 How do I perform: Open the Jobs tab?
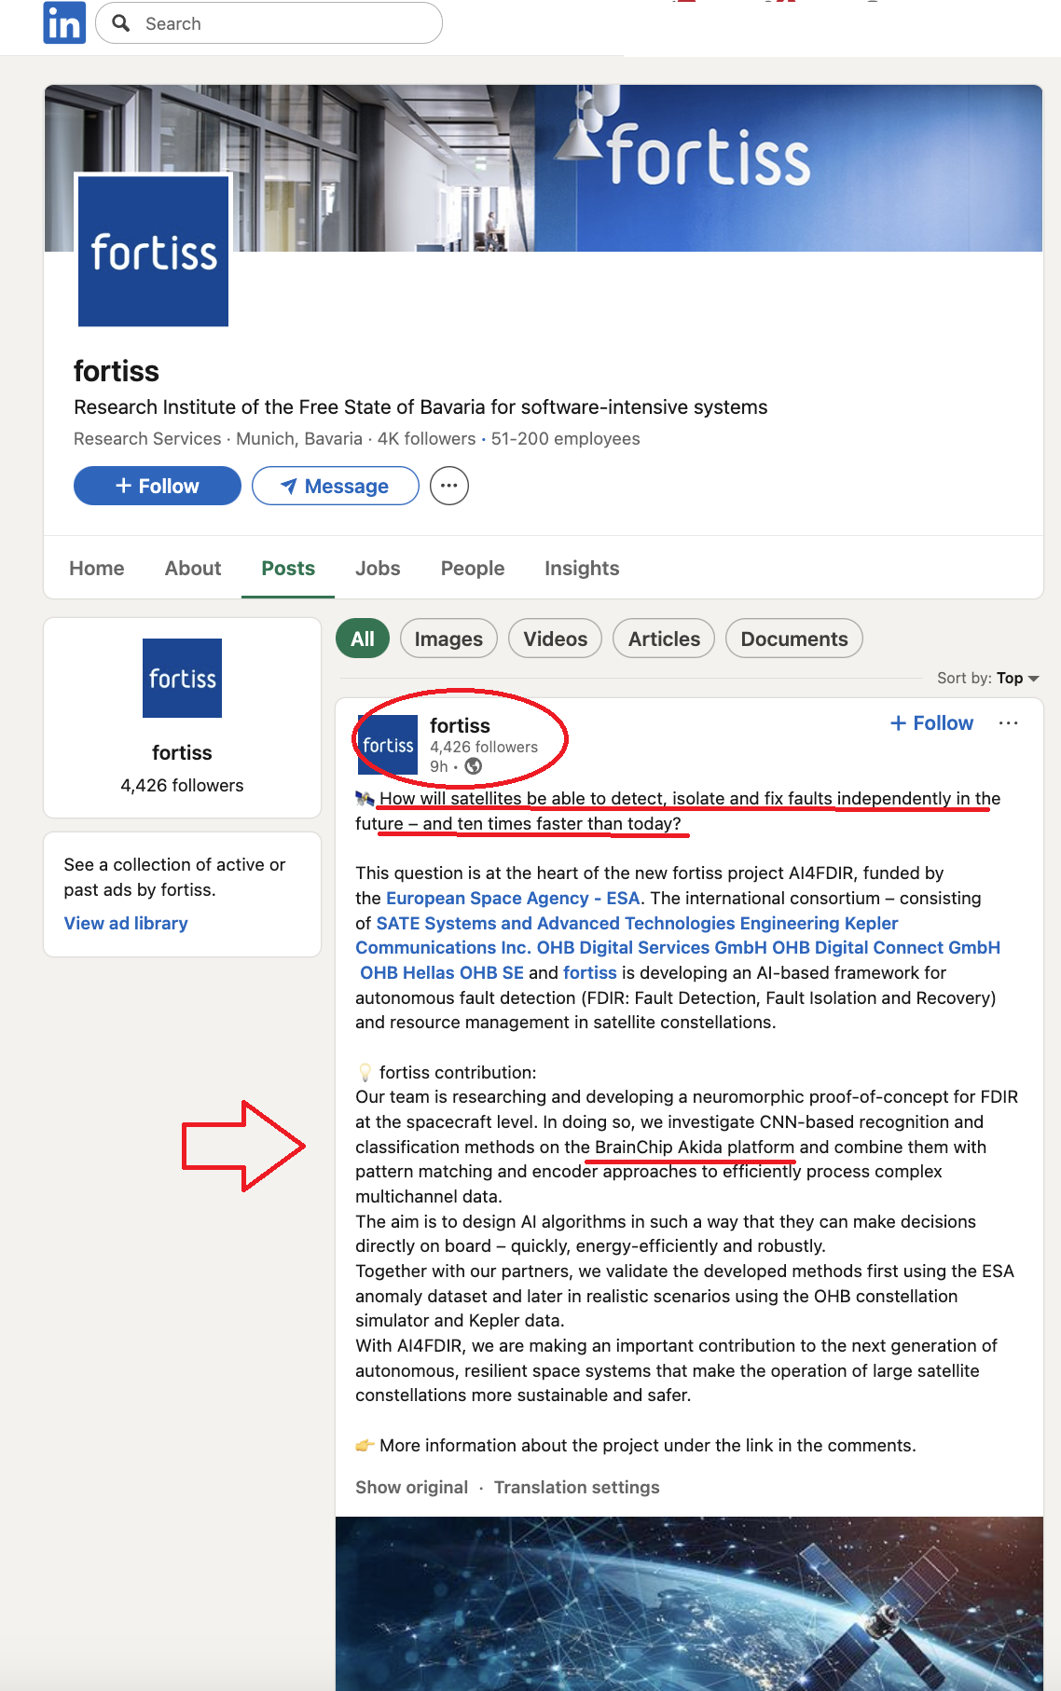[378, 569]
